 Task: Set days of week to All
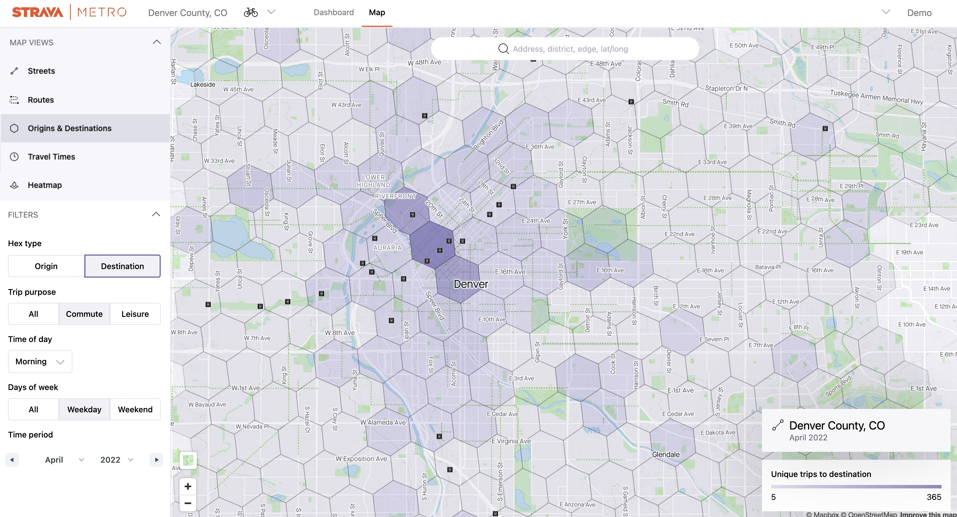tap(33, 409)
